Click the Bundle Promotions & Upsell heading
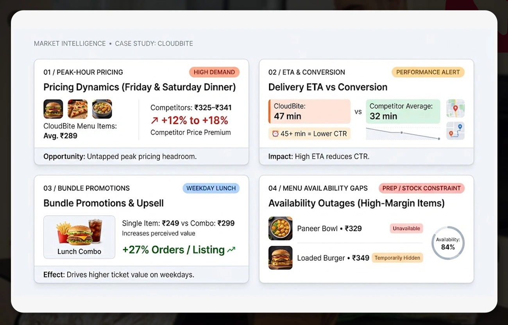508x325 pixels. pyautogui.click(x=104, y=203)
